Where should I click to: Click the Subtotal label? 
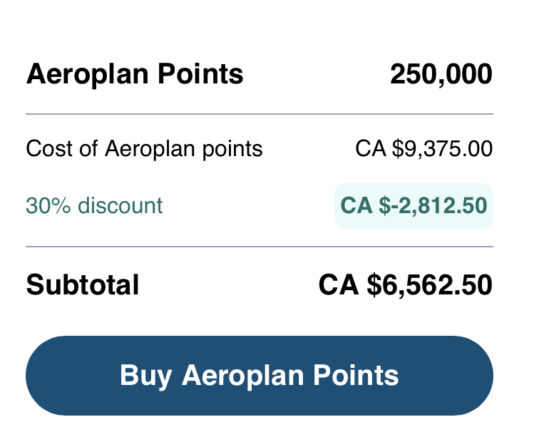[x=82, y=285]
